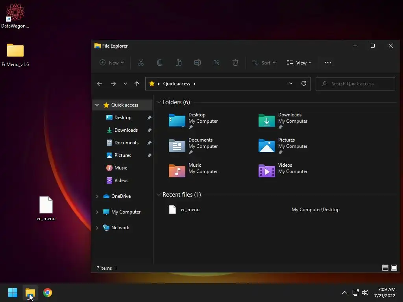
Task: Select Quick access in navigation pane
Action: [125, 105]
